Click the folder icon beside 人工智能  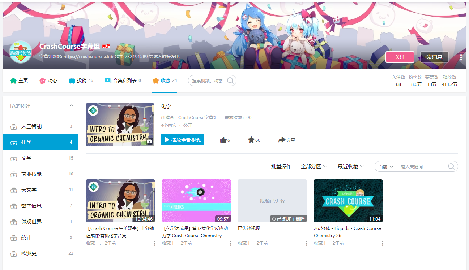(x=13, y=127)
